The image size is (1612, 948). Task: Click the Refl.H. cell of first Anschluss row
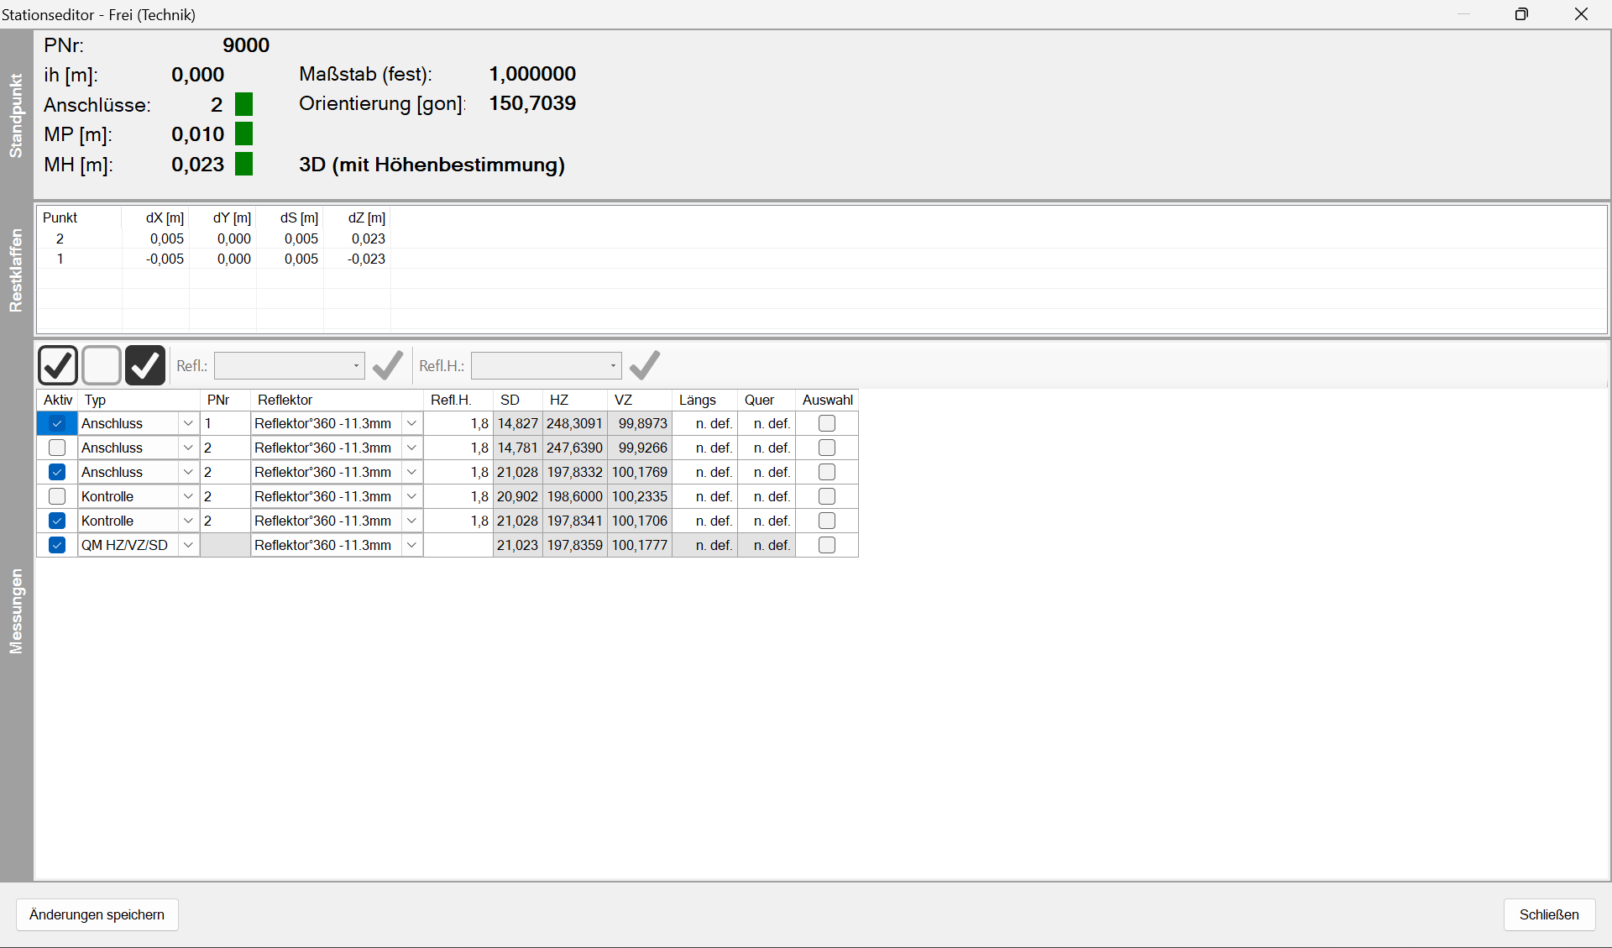tap(458, 423)
